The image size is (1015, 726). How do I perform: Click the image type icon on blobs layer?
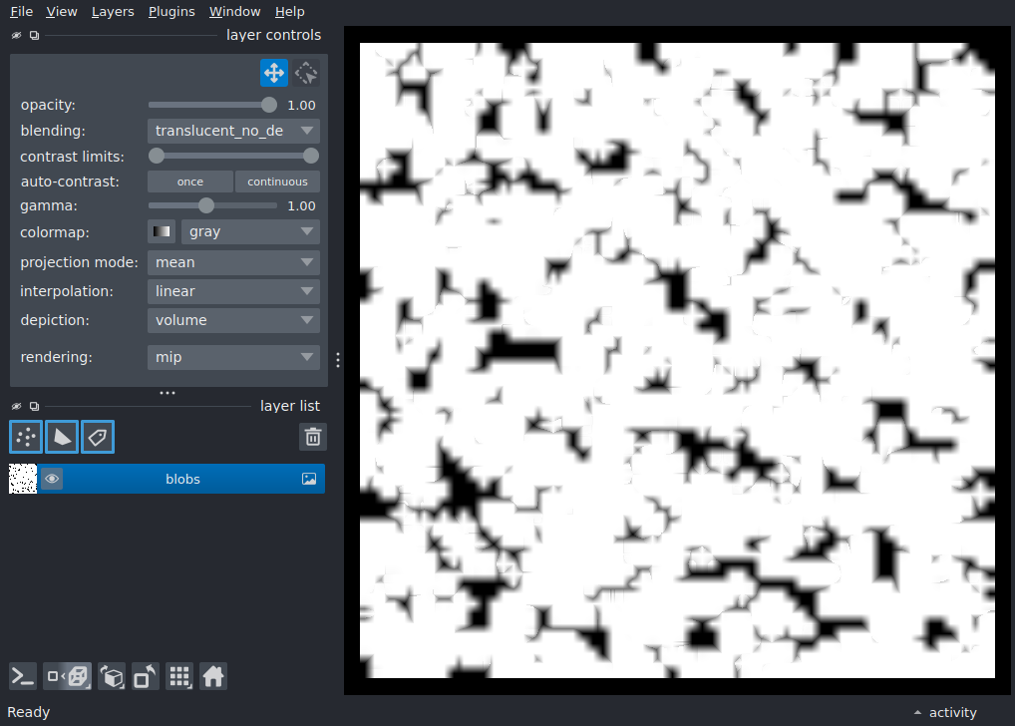(309, 479)
